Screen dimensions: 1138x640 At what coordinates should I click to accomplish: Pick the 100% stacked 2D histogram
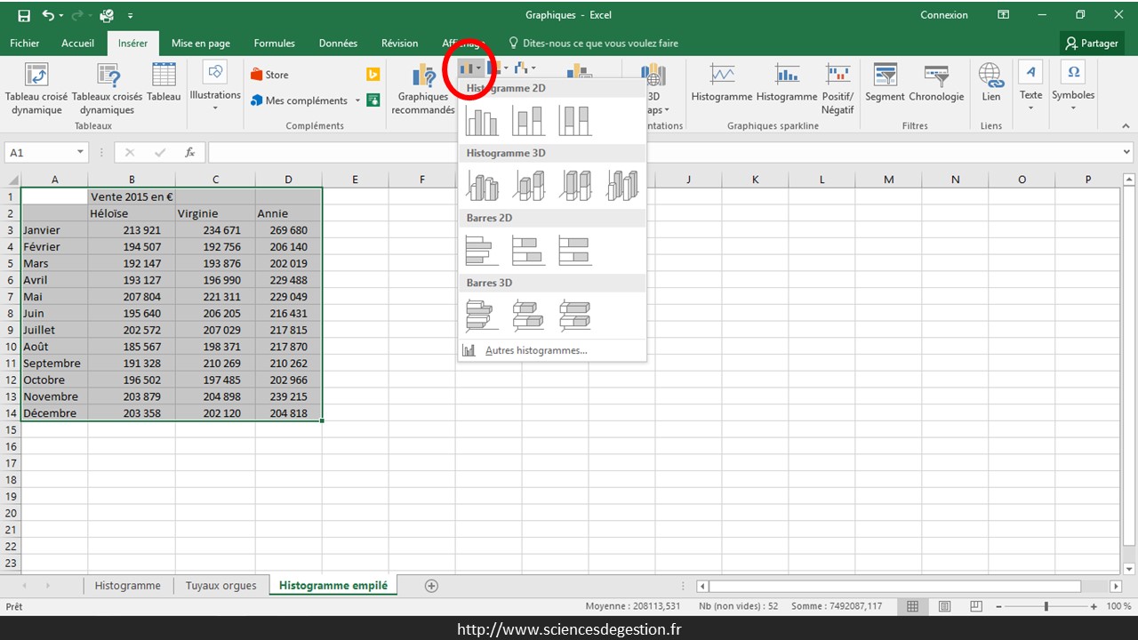click(574, 120)
